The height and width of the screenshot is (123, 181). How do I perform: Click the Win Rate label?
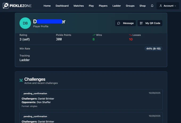25,49
